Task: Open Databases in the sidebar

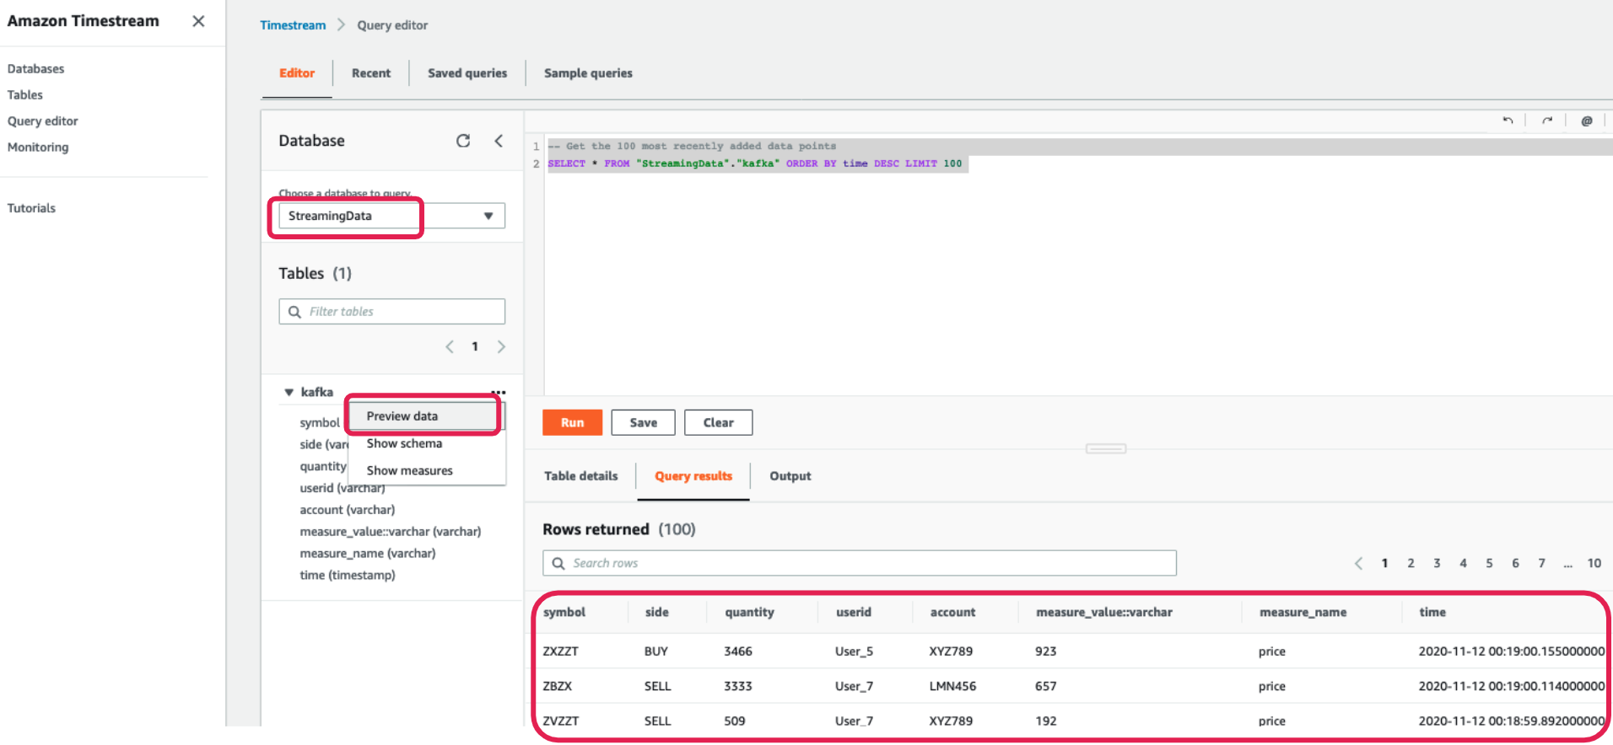Action: (35, 68)
